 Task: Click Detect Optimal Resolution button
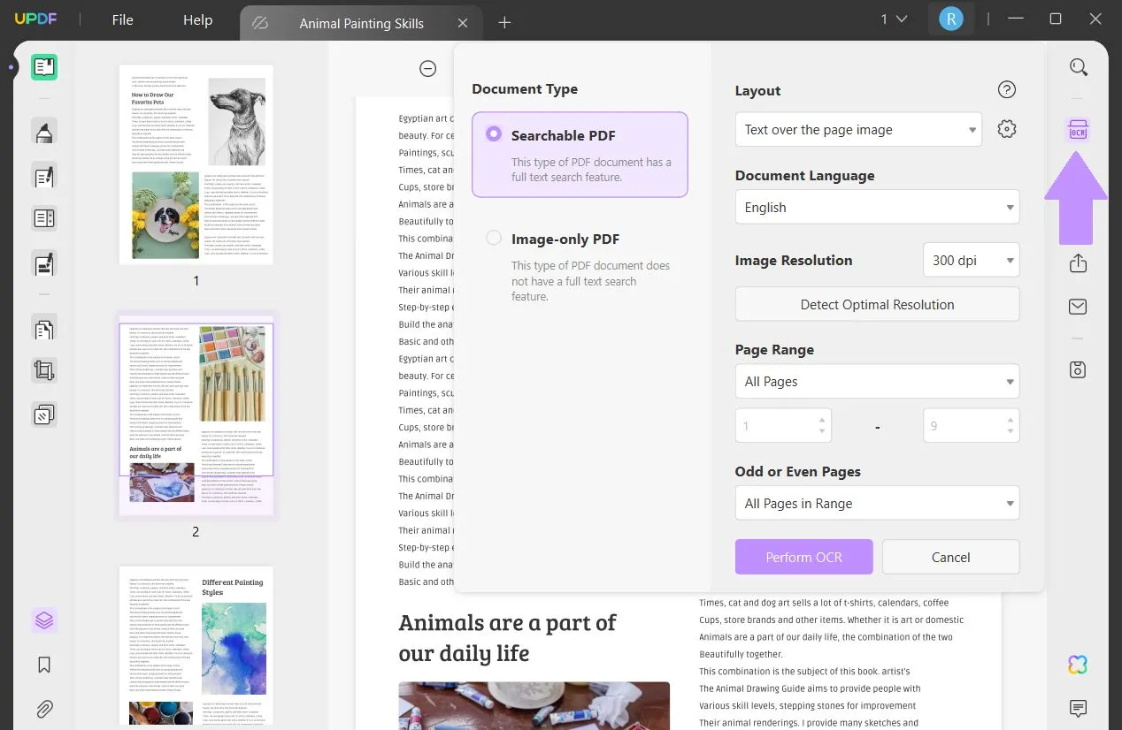[877, 304]
